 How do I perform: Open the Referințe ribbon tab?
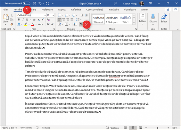(76, 10)
